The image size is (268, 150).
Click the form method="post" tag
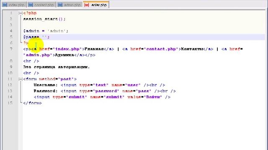tap(50, 79)
